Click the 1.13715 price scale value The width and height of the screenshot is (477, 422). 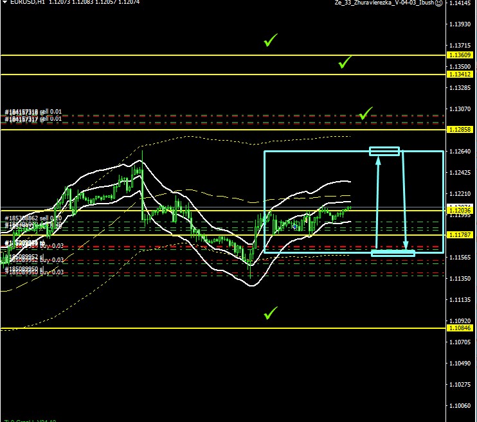[x=460, y=46]
